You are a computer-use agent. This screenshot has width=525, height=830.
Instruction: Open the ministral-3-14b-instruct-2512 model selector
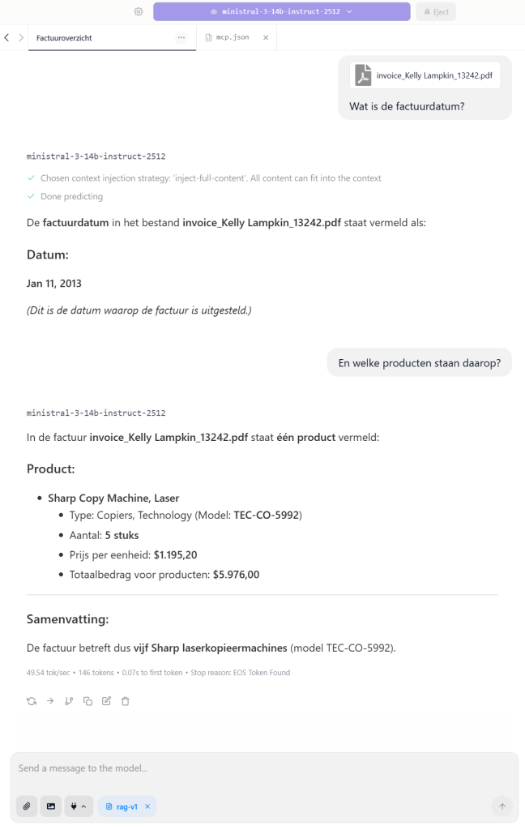pyautogui.click(x=281, y=12)
